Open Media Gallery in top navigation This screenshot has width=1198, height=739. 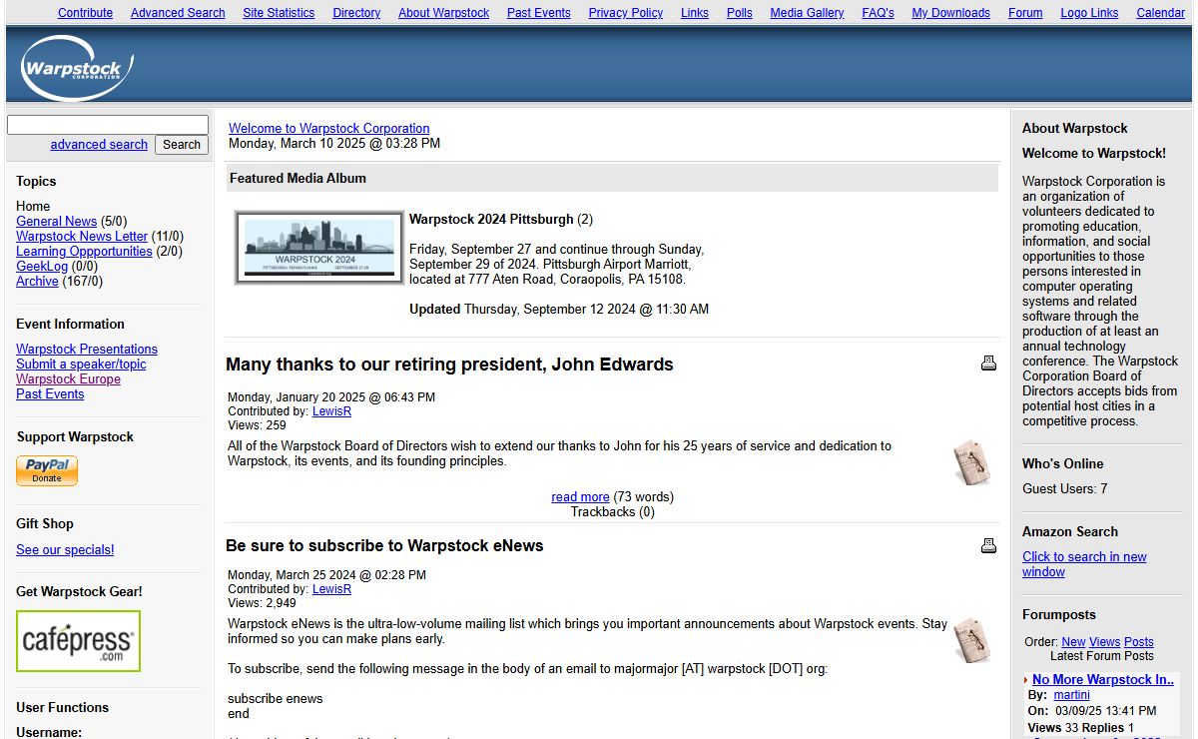[x=807, y=13]
